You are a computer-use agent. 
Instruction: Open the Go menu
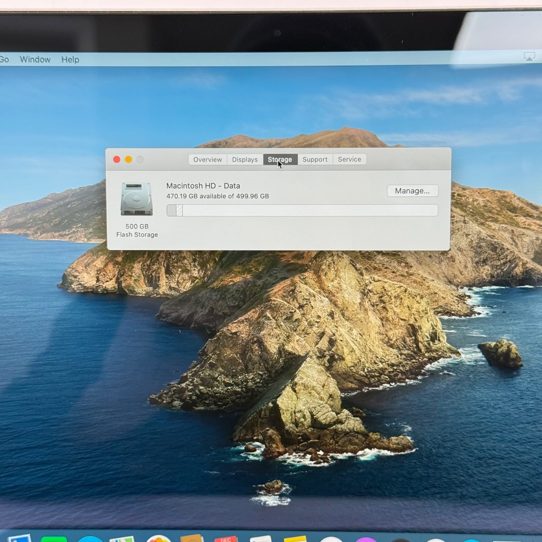click(x=4, y=59)
